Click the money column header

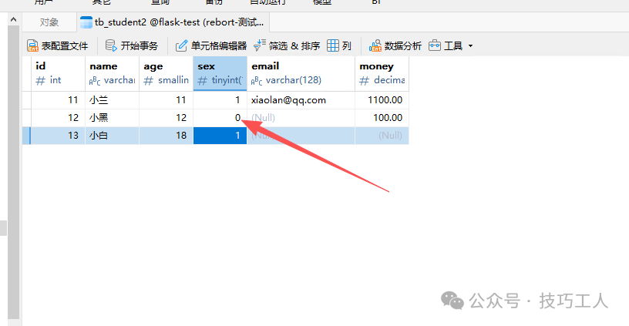(x=382, y=73)
